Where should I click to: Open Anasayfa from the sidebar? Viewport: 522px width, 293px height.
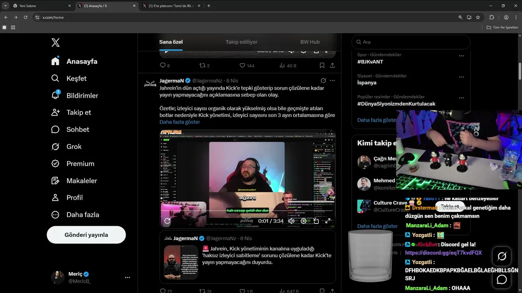[x=74, y=61]
